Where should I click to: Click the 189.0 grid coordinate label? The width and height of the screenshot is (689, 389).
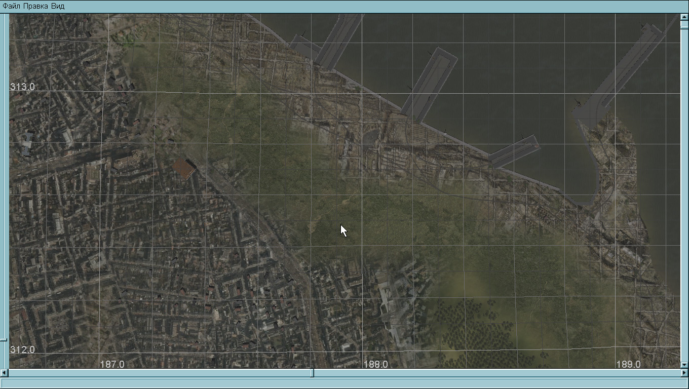[628, 364]
